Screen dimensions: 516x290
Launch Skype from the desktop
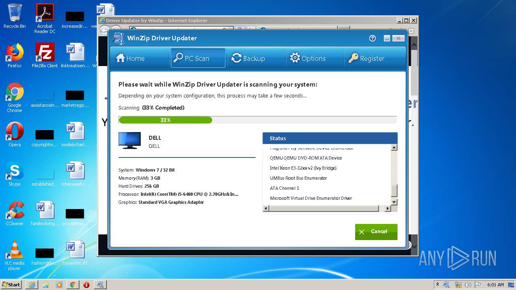[x=15, y=174]
